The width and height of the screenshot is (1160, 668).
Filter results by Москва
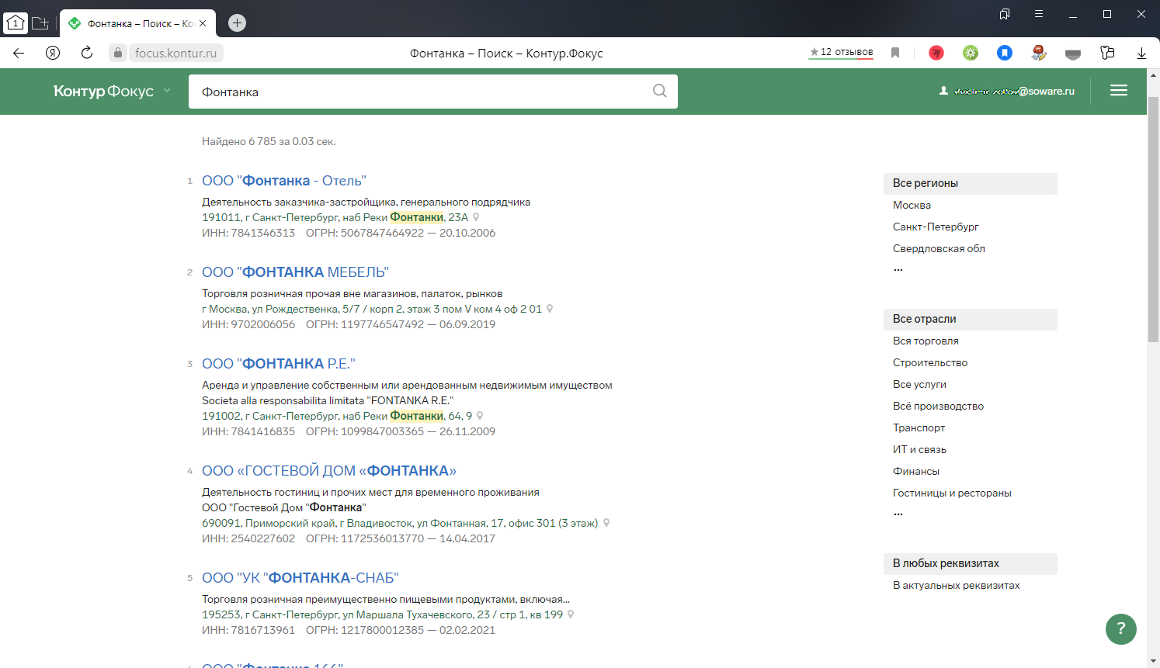tap(912, 205)
